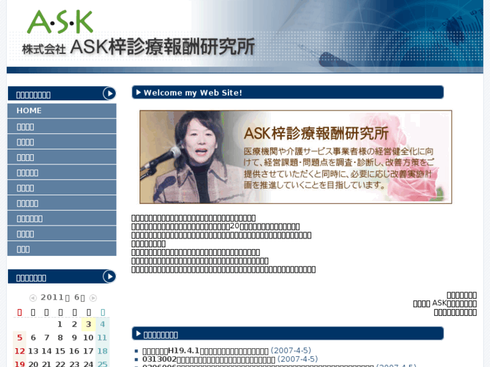Click the calendar year 2011 label

(52, 298)
